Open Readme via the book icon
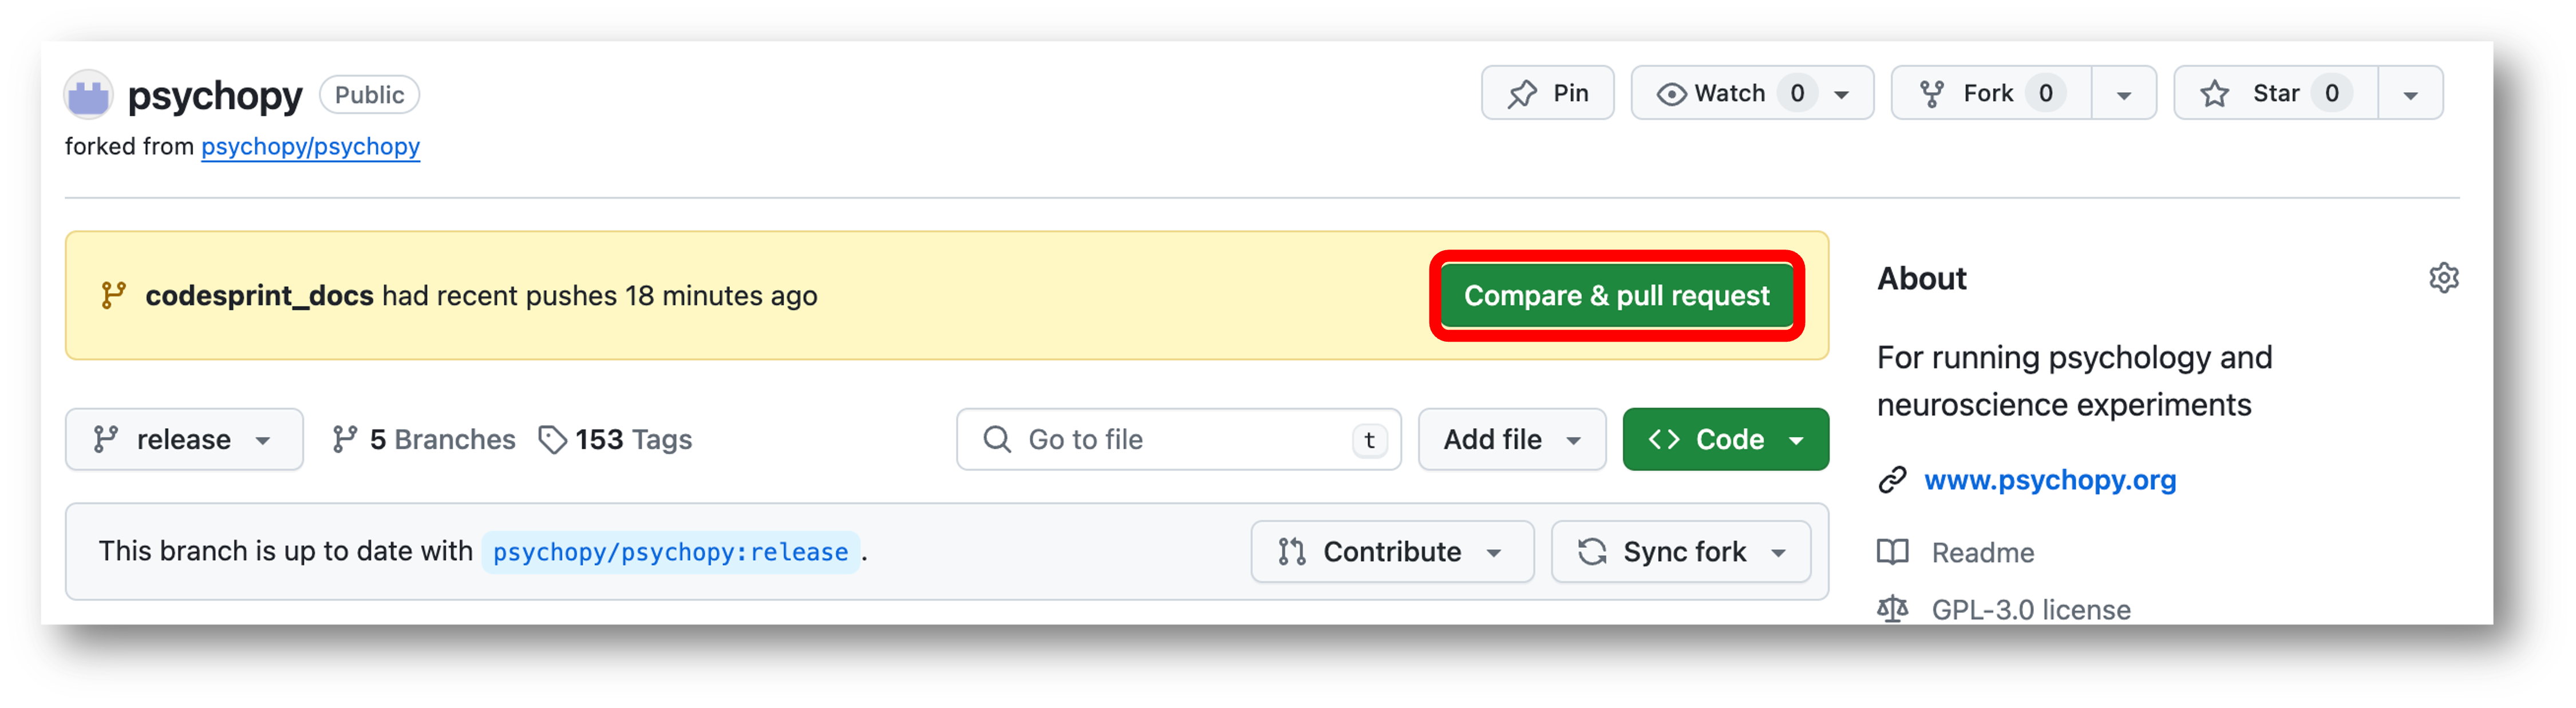 click(1892, 552)
